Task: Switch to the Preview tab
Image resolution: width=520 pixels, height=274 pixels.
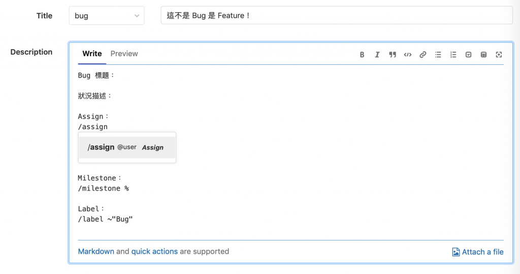Action: [124, 54]
